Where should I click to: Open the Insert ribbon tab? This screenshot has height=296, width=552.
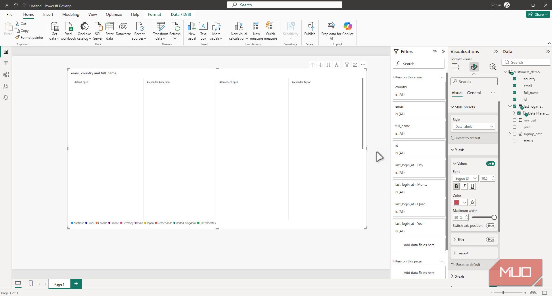[x=48, y=14]
